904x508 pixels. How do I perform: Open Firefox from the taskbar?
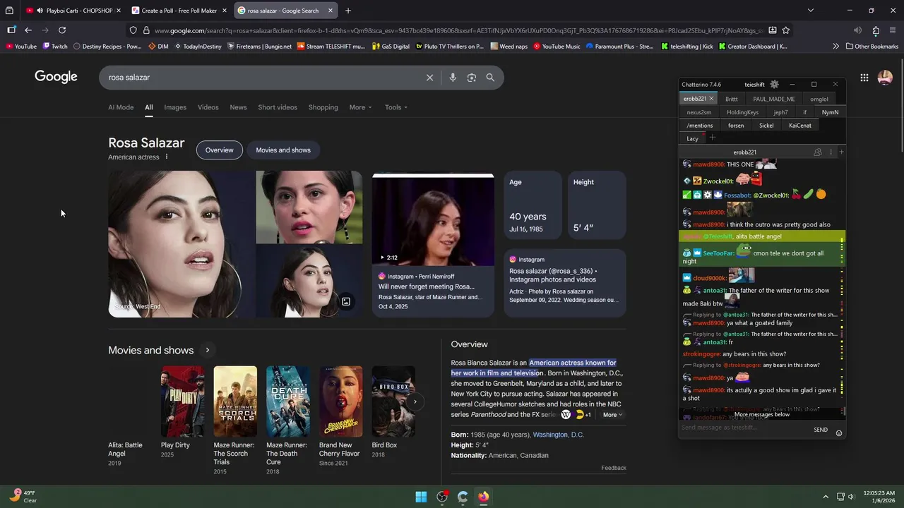pos(483,497)
